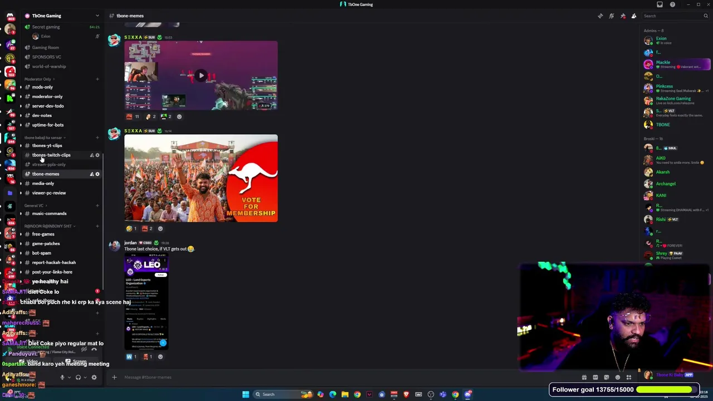
Task: Toggle notification settings bell icon
Action: point(612,16)
